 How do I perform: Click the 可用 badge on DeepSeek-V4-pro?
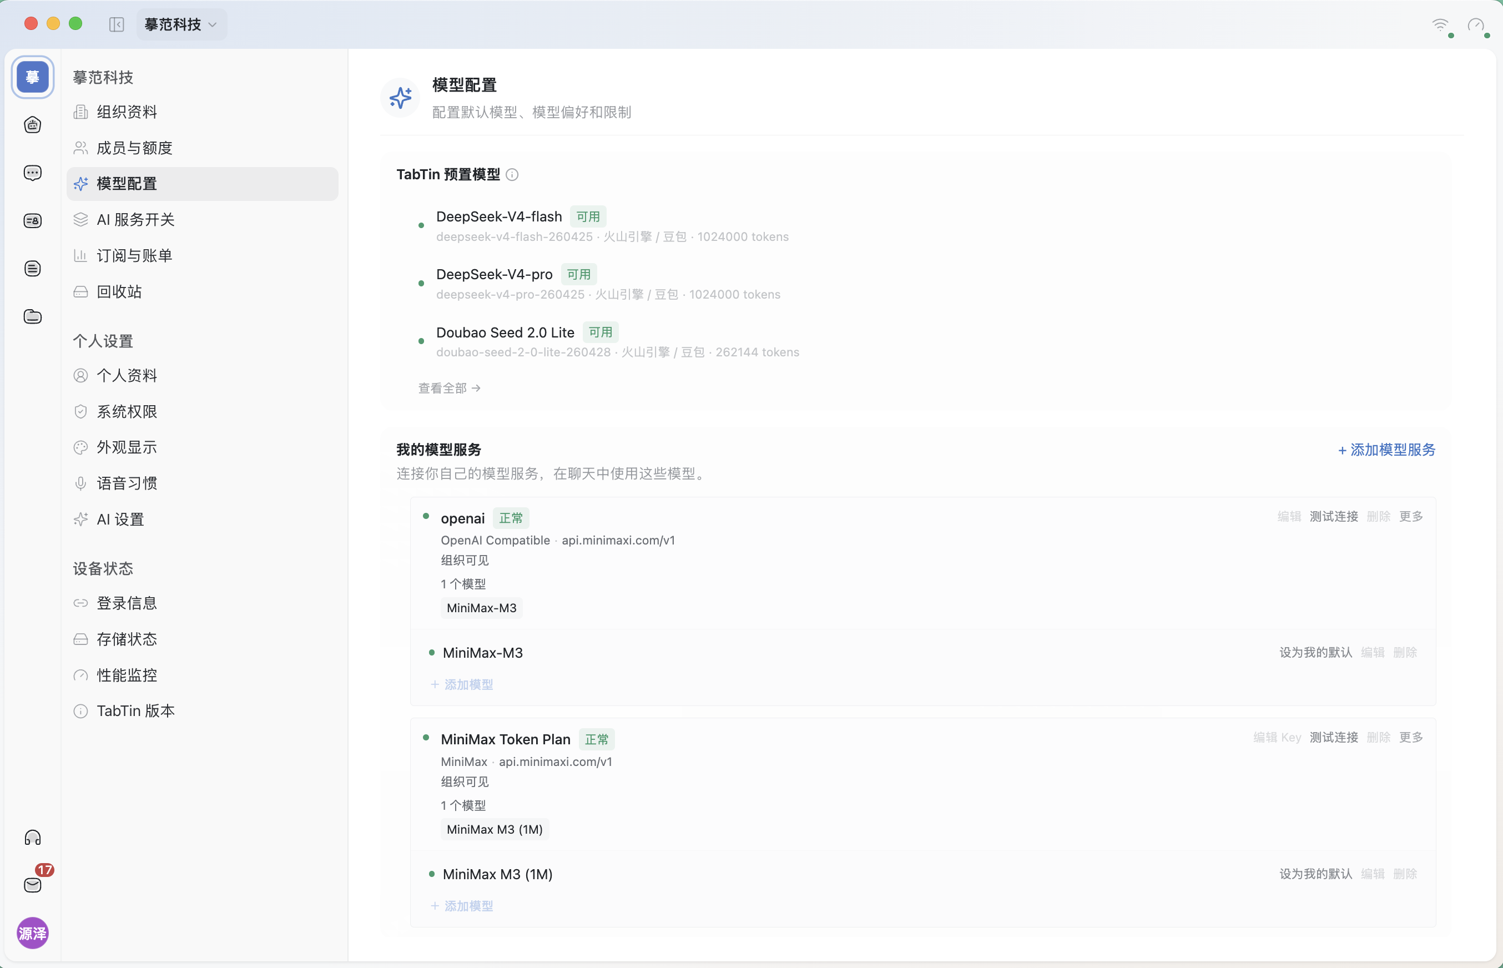579,274
